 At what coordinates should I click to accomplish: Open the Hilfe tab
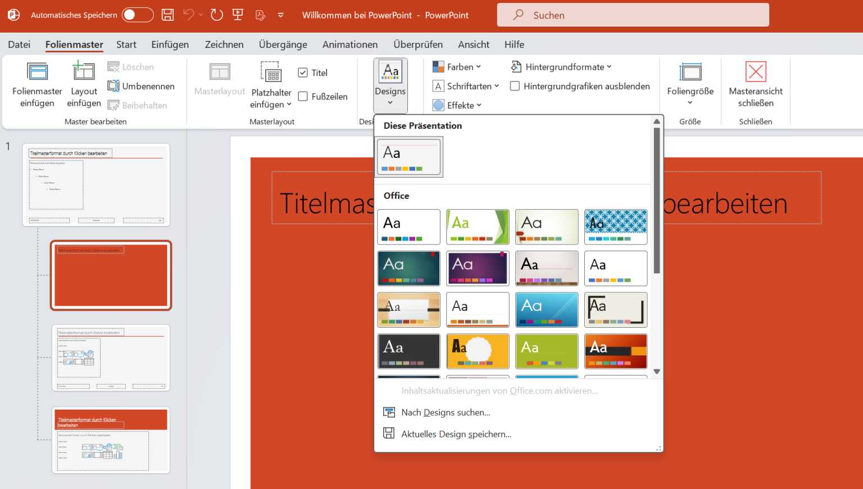pos(514,44)
